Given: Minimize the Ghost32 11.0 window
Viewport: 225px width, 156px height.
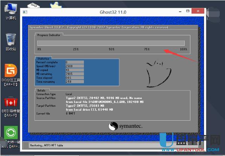Looking at the screenshot, I should [x=180, y=11].
